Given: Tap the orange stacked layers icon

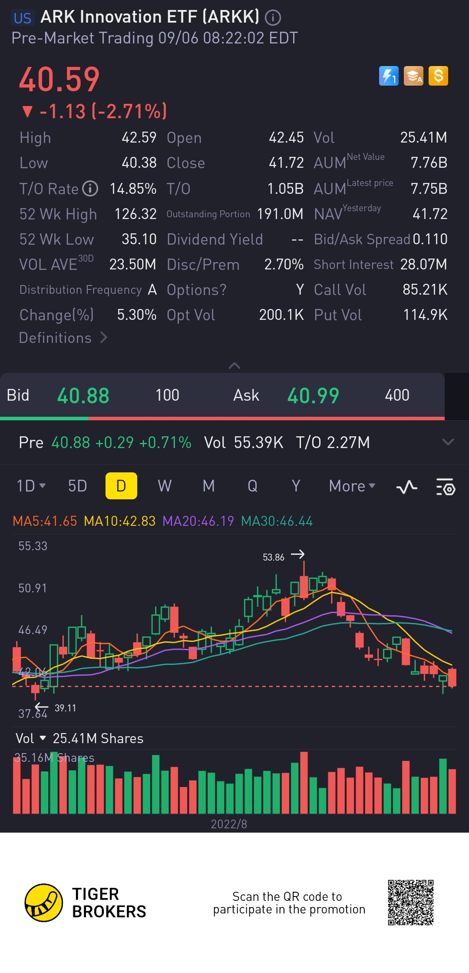Looking at the screenshot, I should point(413,76).
